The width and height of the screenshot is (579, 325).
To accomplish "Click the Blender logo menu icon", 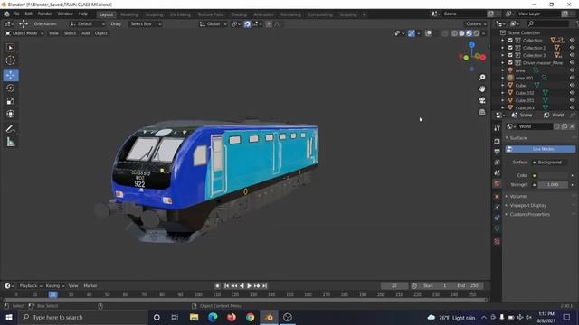I will click(6, 14).
